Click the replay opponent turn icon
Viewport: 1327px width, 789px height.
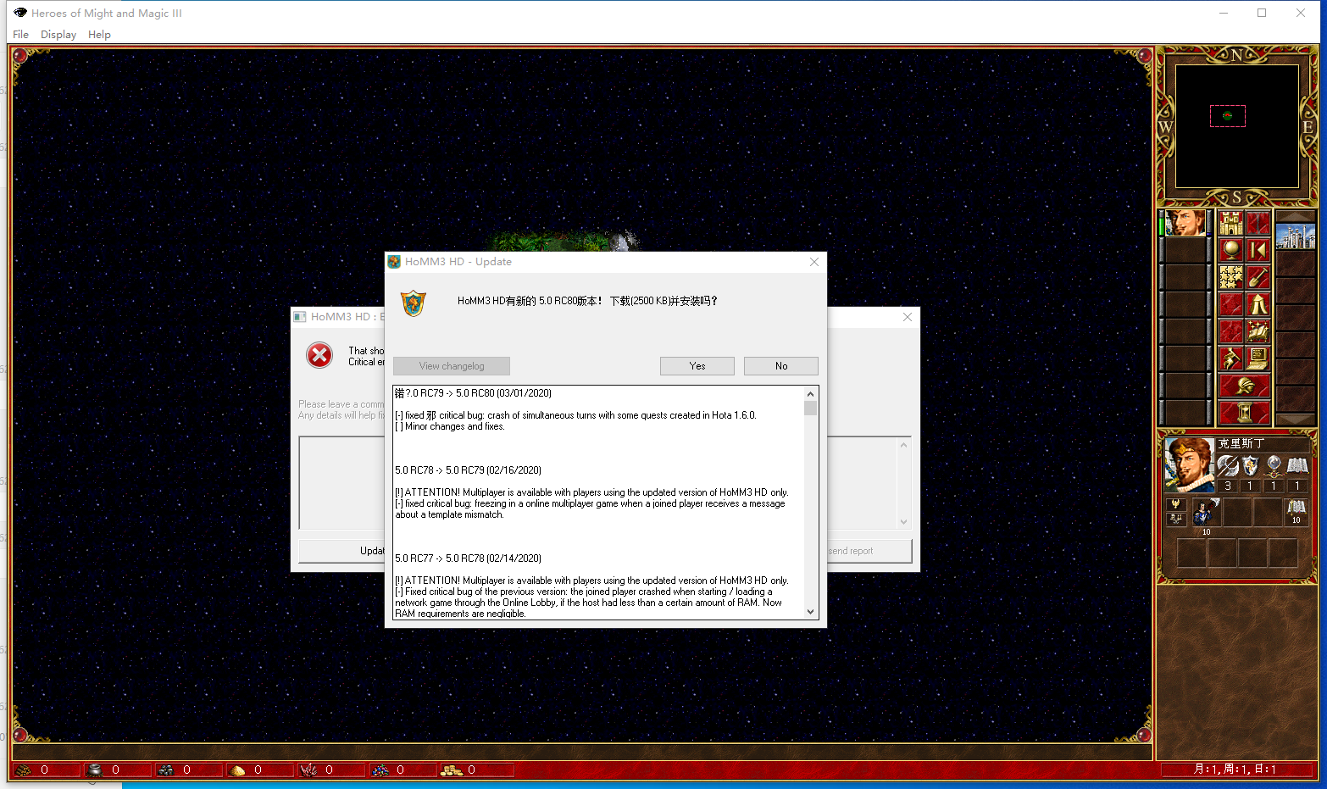pos(1258,250)
